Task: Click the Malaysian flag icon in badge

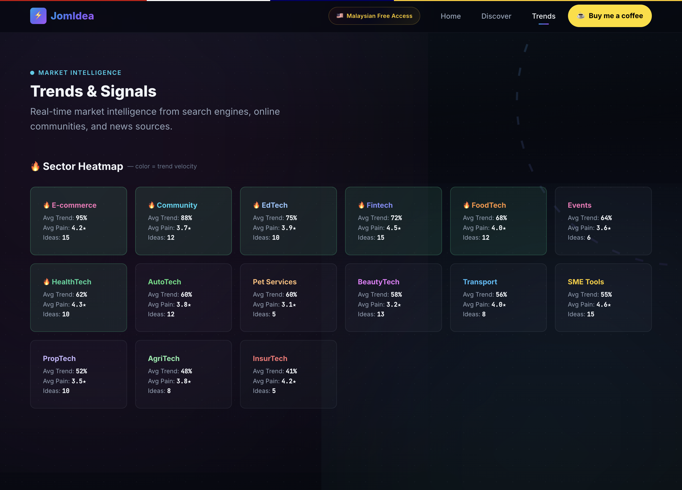Action: point(340,16)
